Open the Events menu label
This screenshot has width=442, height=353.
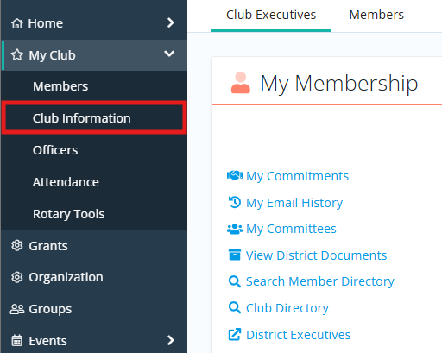47,341
